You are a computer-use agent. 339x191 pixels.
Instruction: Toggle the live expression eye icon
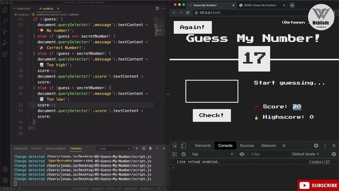242,154
